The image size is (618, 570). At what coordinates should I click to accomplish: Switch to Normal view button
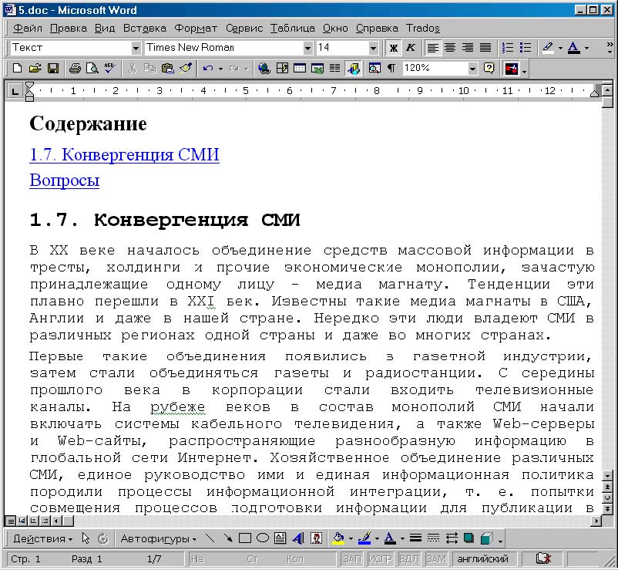11,521
